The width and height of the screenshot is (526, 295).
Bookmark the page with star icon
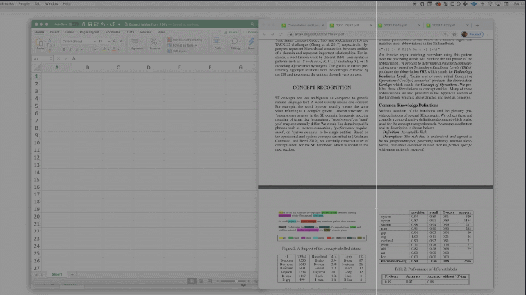point(454,34)
